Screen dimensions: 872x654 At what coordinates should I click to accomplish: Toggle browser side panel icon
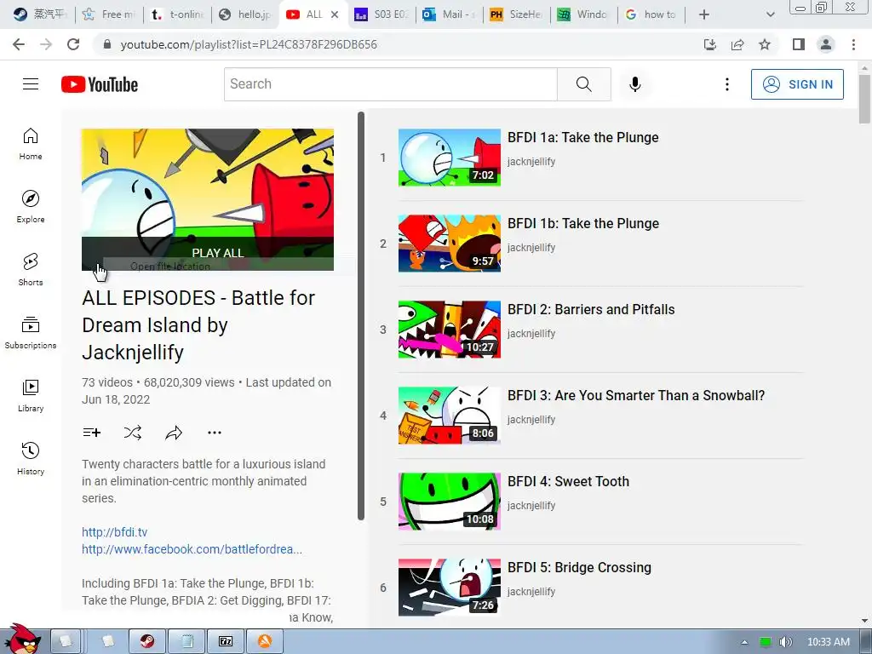tap(799, 44)
